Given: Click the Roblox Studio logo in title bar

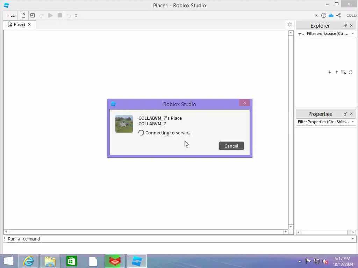Looking at the screenshot, I should pyautogui.click(x=6, y=5).
